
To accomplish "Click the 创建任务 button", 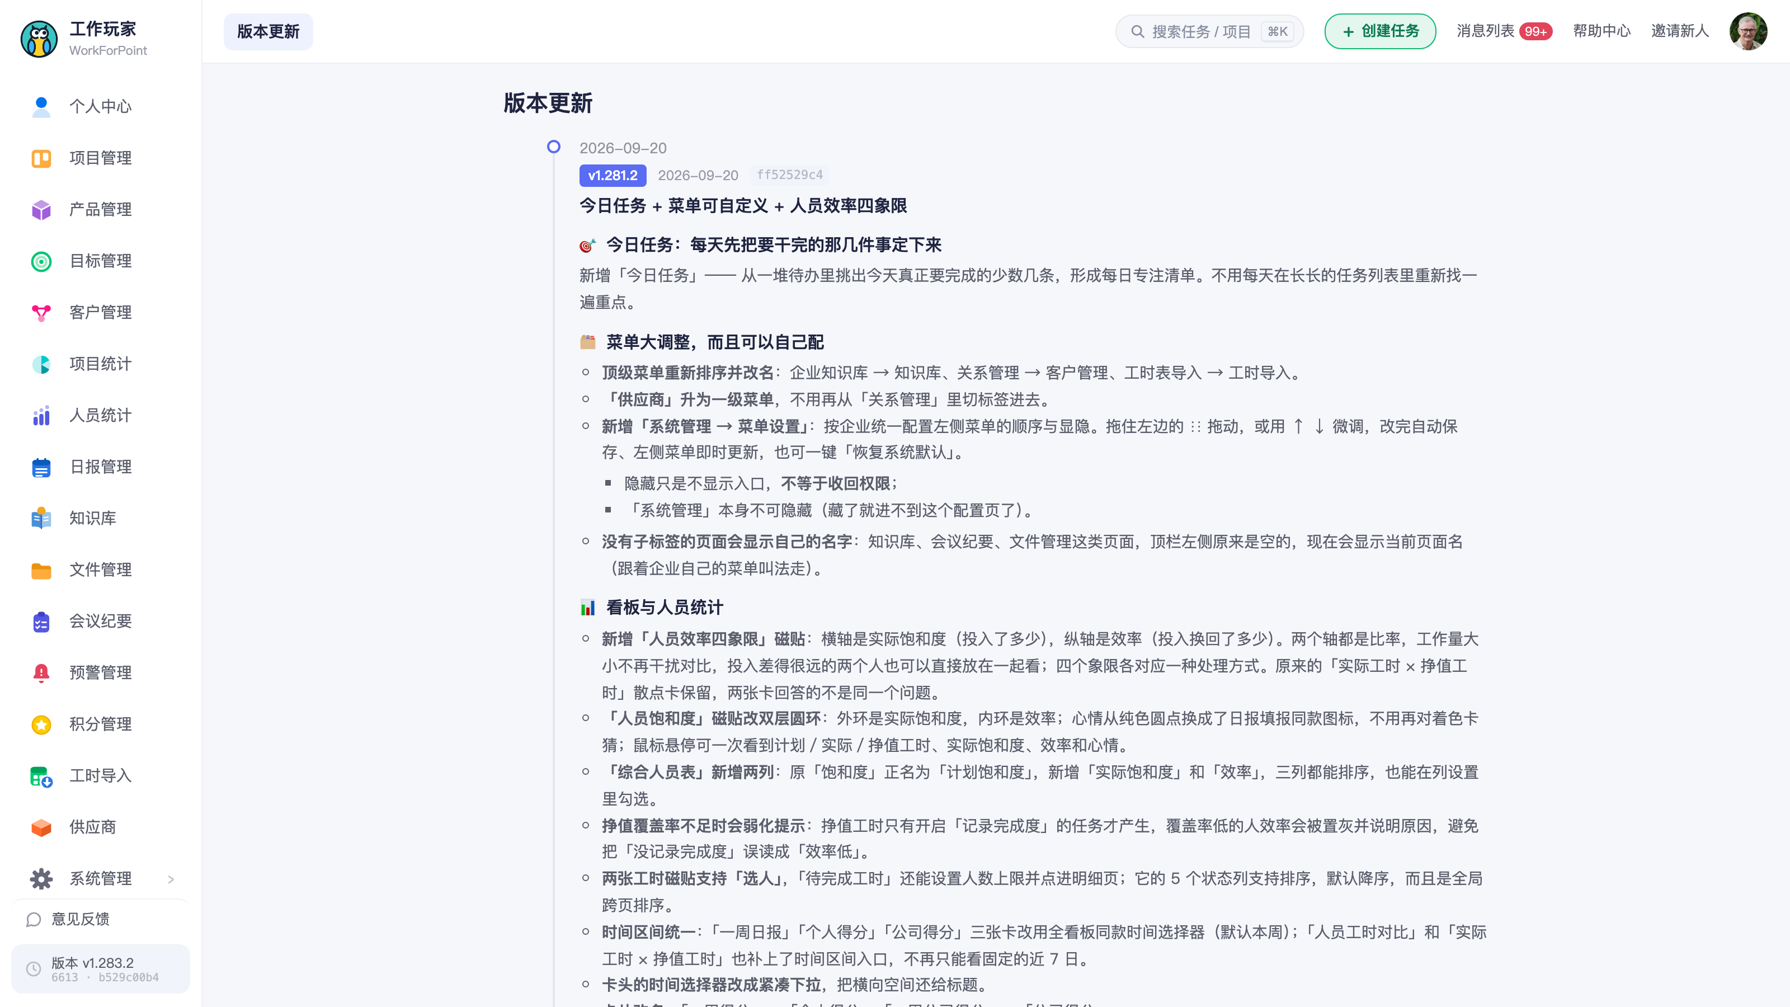I will click(x=1380, y=31).
